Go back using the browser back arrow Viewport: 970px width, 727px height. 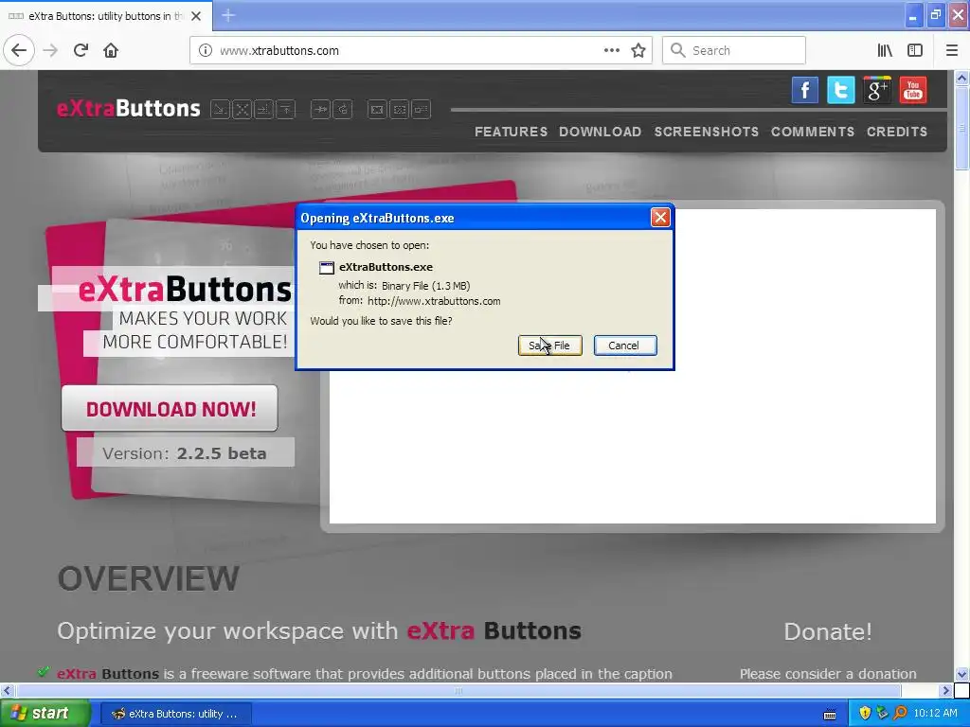[19, 50]
